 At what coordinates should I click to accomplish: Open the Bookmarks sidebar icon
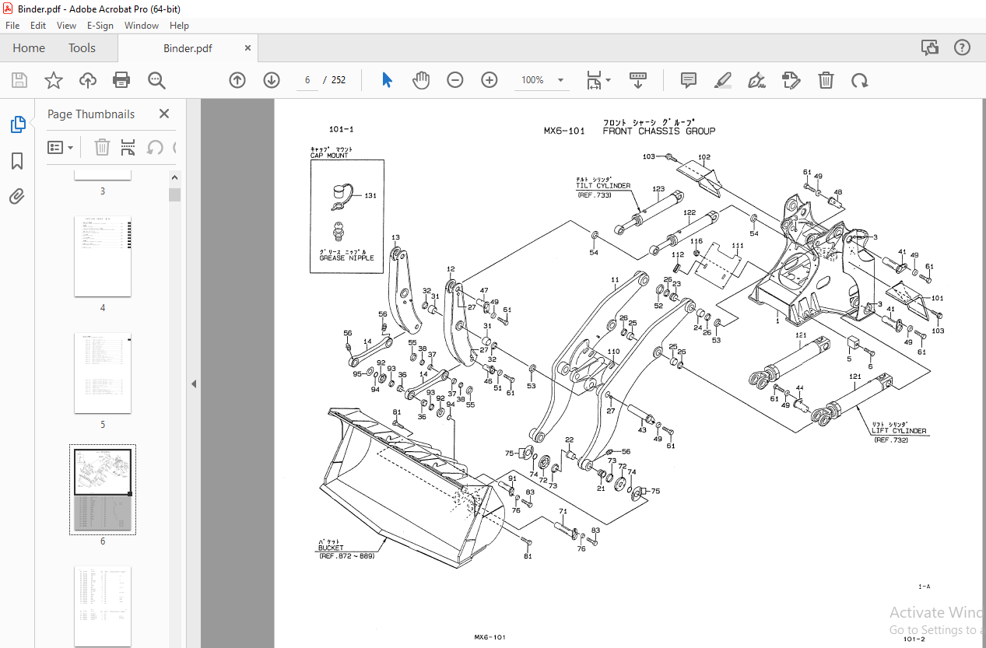17,161
